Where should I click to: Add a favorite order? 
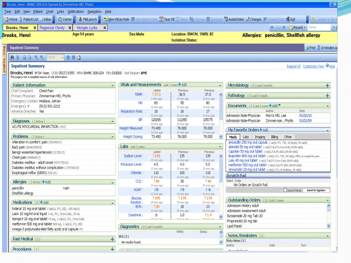[x=264, y=130]
